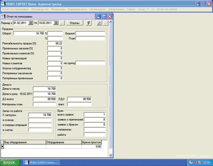The image size is (213, 166).
Task: Click the Бюджет input field
Action: (x=90, y=33)
